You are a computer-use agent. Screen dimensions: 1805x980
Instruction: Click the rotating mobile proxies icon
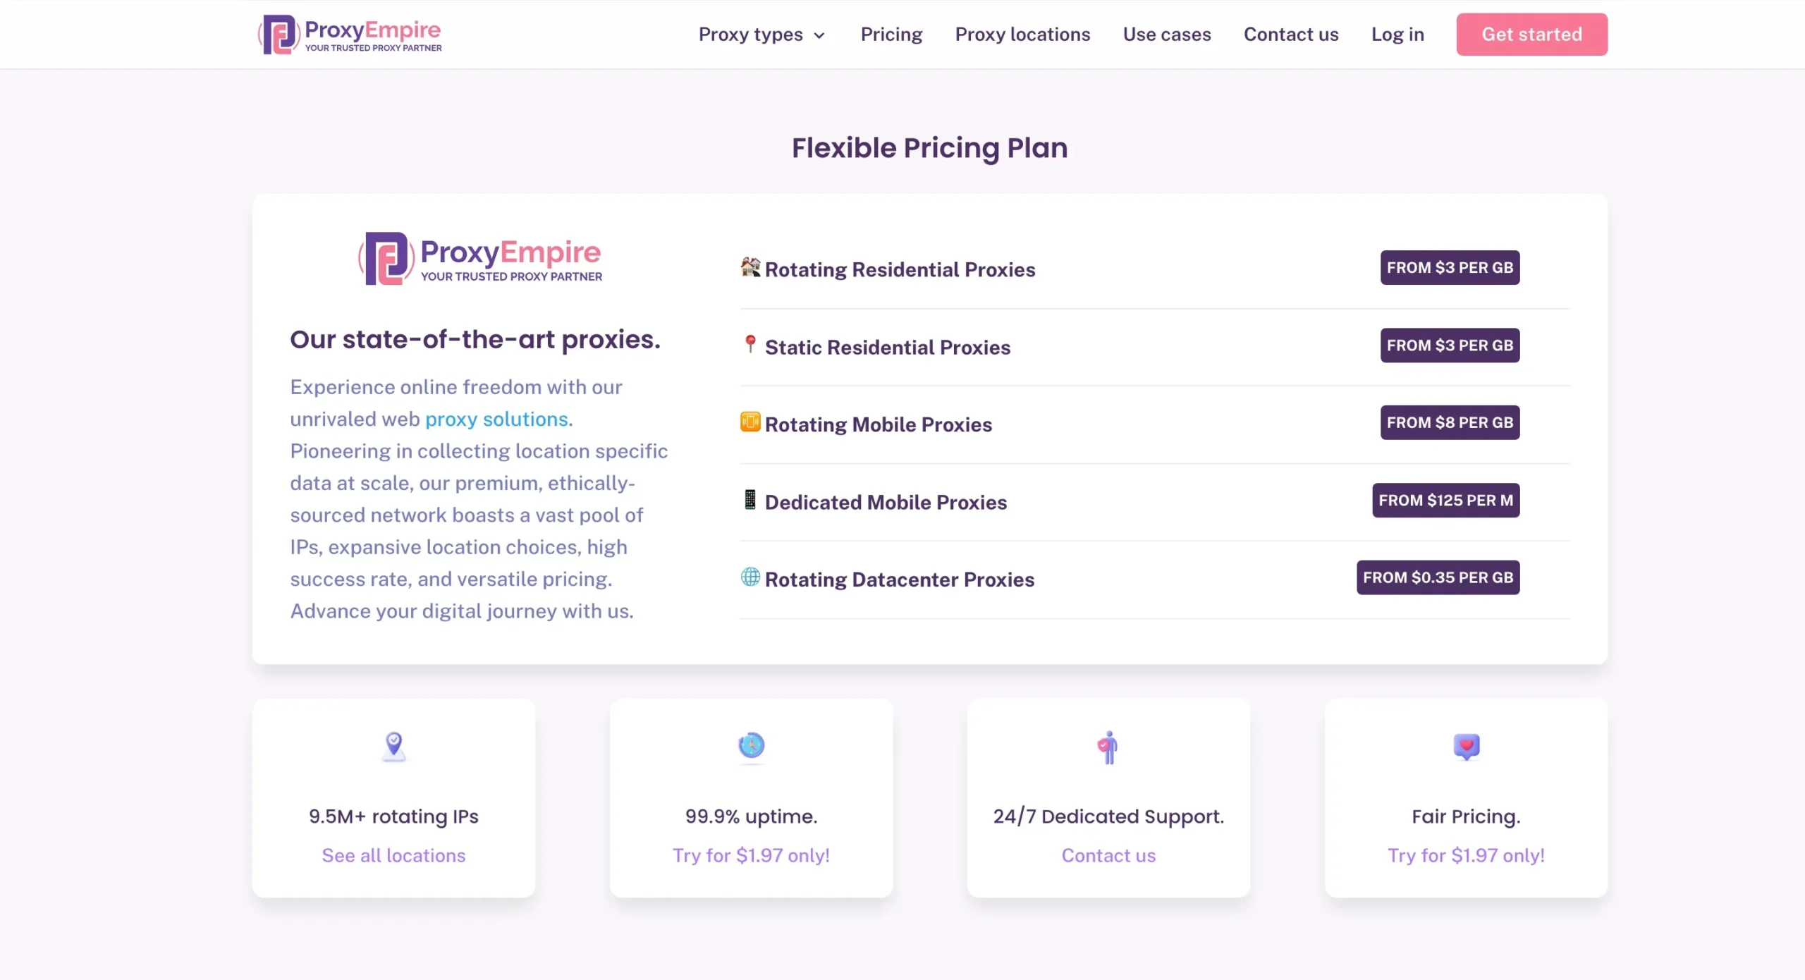(x=749, y=422)
